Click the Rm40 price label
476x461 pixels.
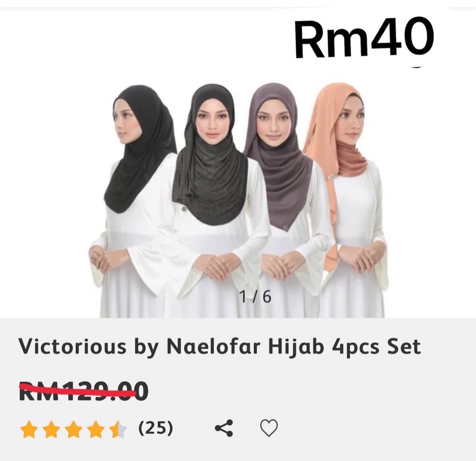[x=364, y=37]
